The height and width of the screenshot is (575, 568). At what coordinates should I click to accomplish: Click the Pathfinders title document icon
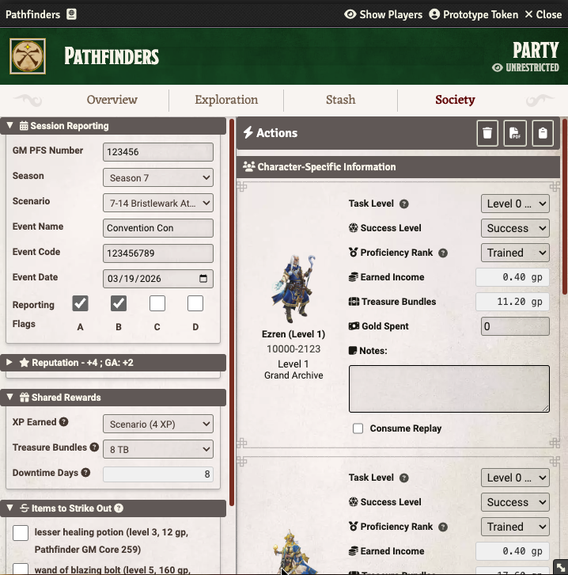(71, 14)
